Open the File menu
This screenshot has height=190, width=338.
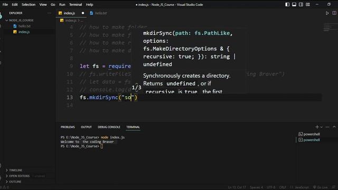coord(5,5)
